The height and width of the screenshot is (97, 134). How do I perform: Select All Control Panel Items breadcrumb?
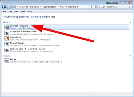pyautogui.click(x=29, y=7)
